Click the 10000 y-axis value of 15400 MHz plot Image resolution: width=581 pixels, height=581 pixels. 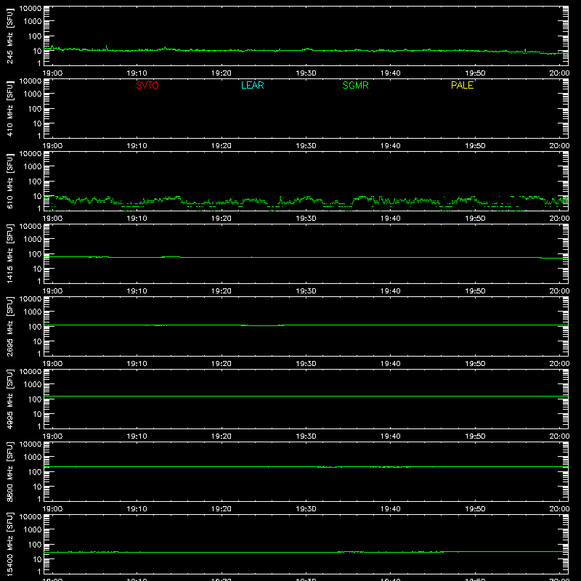[x=31, y=517]
